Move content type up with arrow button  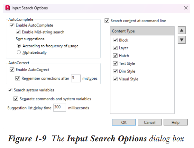click(x=182, y=30)
